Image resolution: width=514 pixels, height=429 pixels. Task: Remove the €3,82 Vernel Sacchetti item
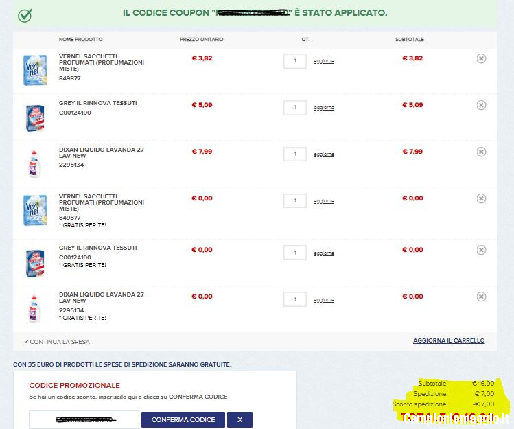(x=481, y=58)
